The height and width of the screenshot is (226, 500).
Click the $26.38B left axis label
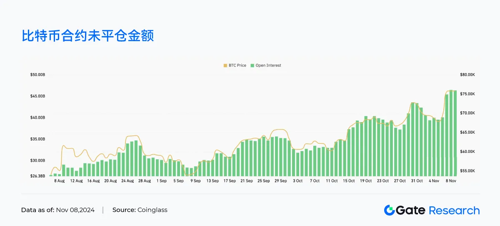coord(37,176)
